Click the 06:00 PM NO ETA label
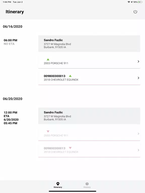 point(11,42)
